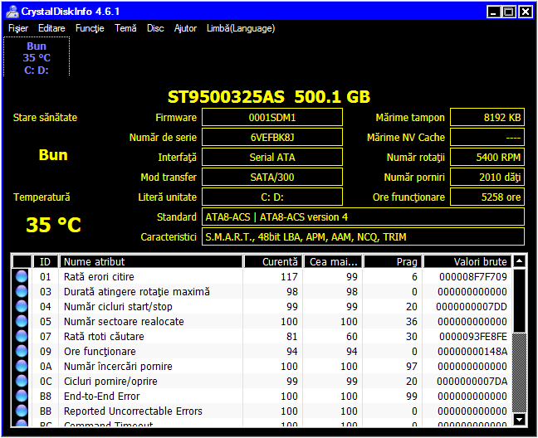Click the Interfață field Serial ATA
The width and height of the screenshot is (538, 438).
coord(272,158)
